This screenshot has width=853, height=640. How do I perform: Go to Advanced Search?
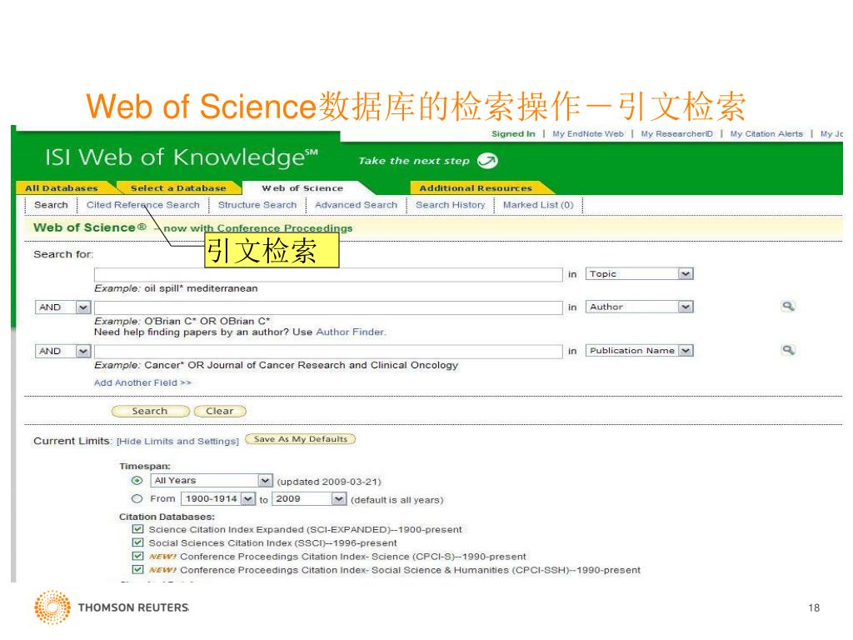point(356,205)
